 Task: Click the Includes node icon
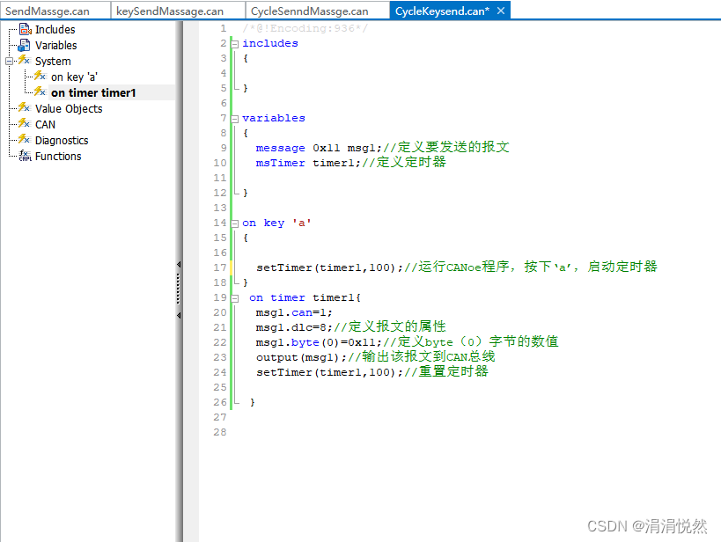coord(25,29)
